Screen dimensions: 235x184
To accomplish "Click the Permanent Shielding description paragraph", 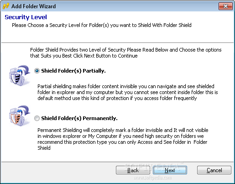I will click(123, 139).
